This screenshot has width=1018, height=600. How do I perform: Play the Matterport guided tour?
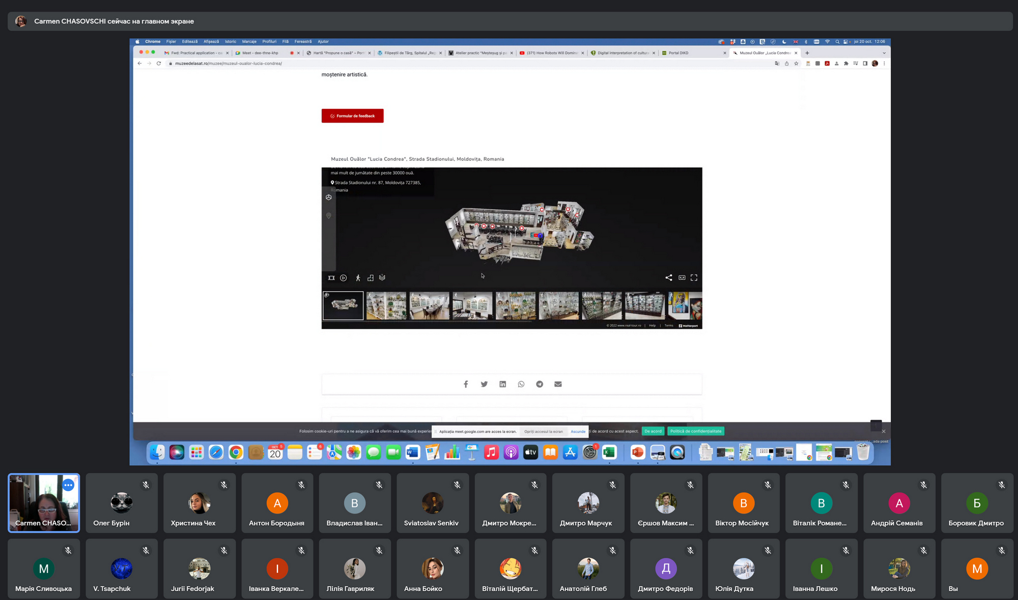click(x=344, y=278)
